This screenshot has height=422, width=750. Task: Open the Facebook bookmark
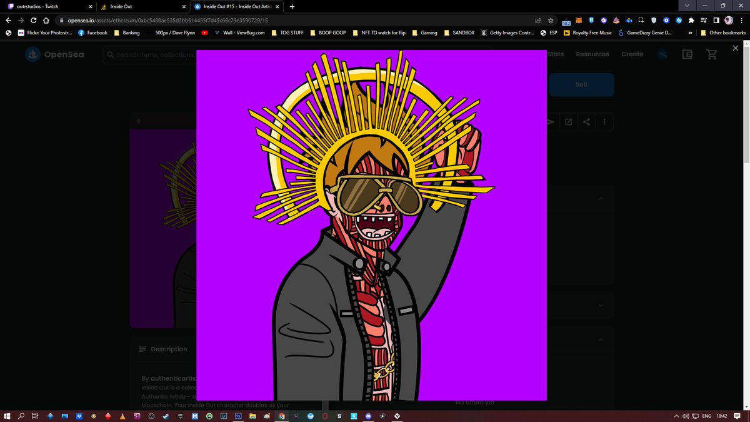pos(92,33)
